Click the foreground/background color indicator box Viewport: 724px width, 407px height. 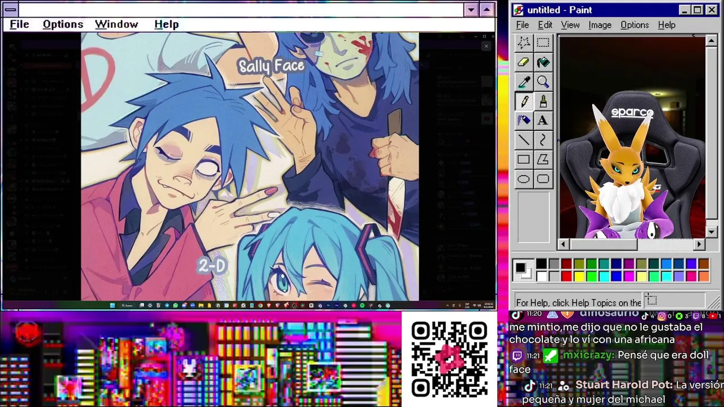(x=523, y=270)
